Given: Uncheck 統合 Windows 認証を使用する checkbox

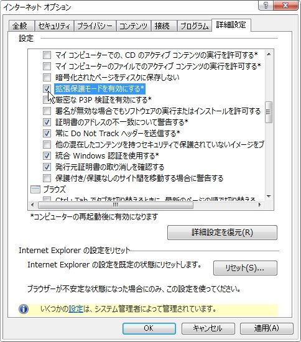Looking at the screenshot, I should (47, 155).
